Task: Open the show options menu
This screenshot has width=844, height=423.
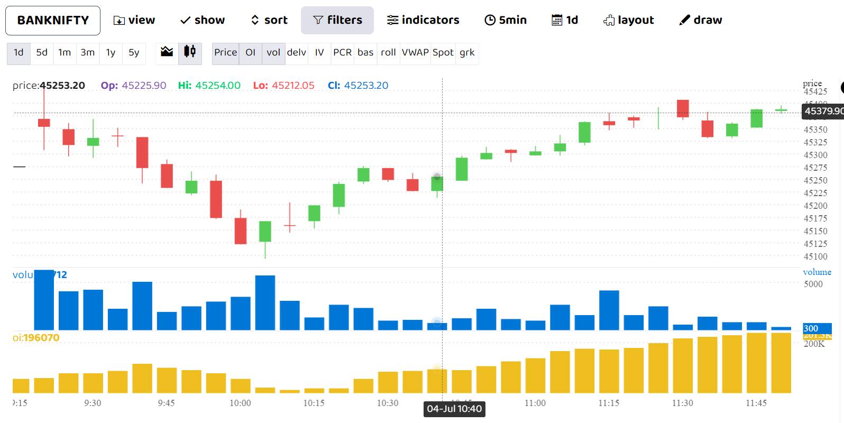Action: 203,20
